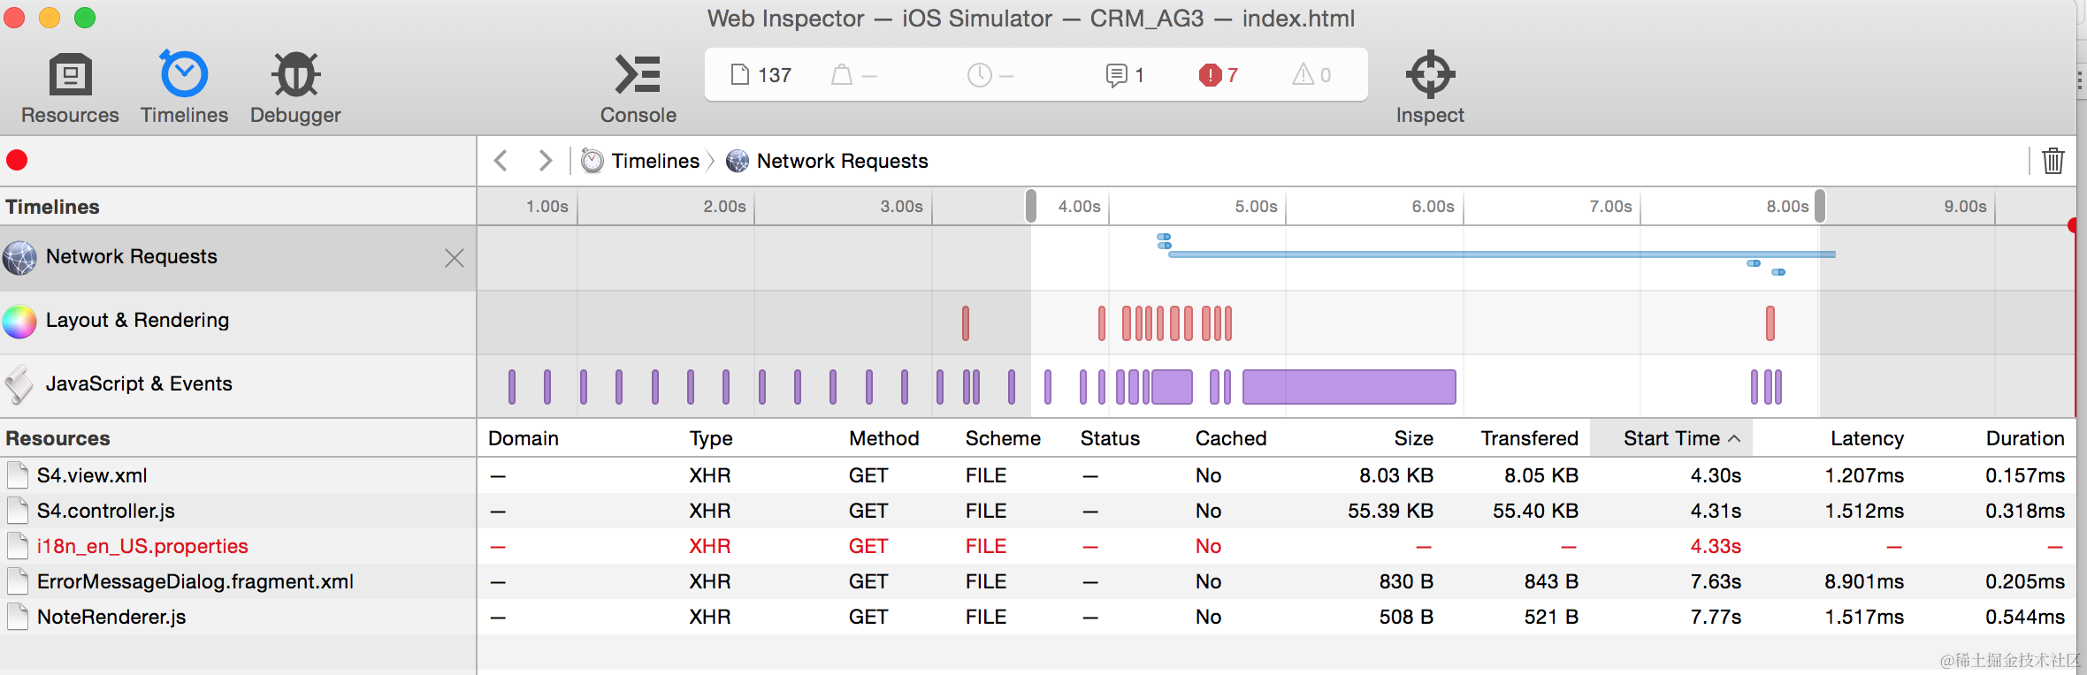The width and height of the screenshot is (2087, 675).
Task: Select the Layout & Rendering timeline
Action: point(238,321)
